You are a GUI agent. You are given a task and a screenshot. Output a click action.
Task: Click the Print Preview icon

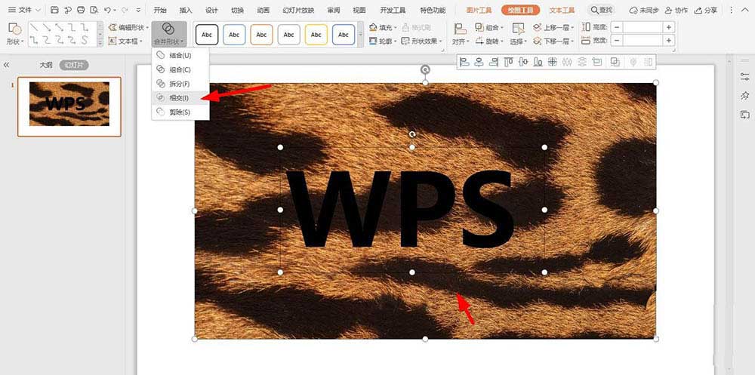pos(94,10)
